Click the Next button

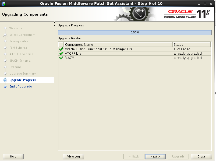click(155, 156)
